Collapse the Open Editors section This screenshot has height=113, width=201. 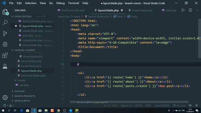[13, 16]
